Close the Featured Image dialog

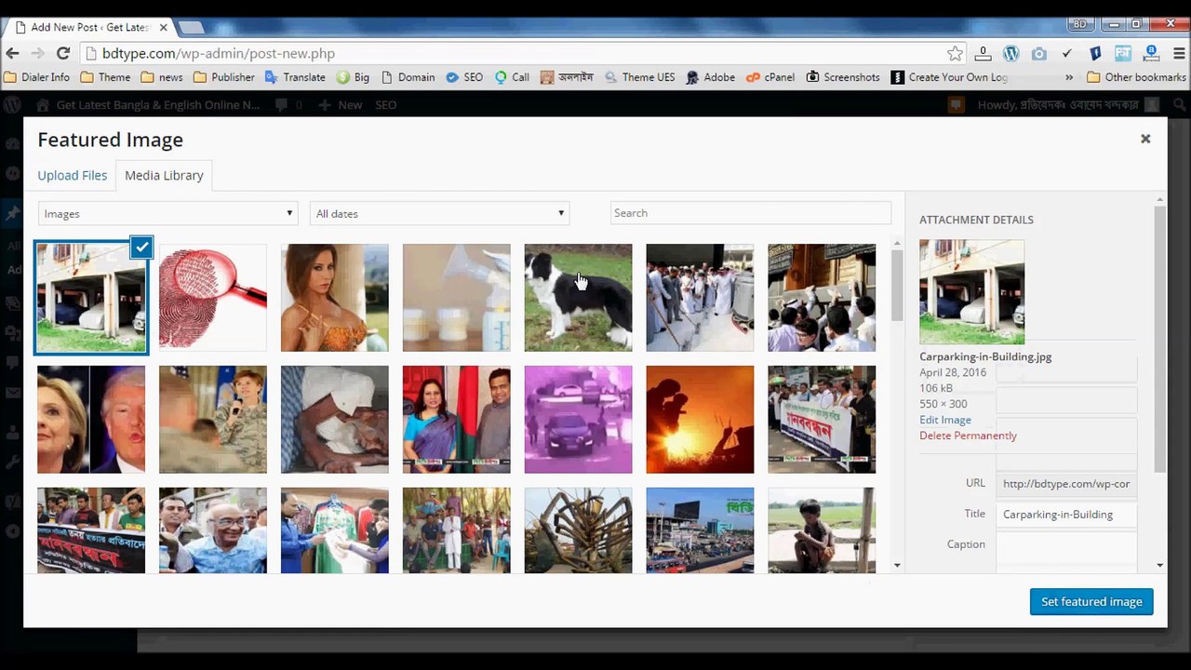point(1145,139)
